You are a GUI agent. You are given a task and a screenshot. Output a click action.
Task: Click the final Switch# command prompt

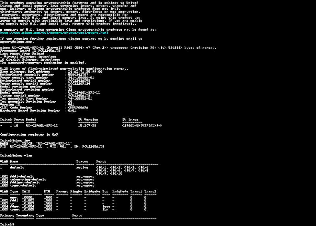pos(7,224)
